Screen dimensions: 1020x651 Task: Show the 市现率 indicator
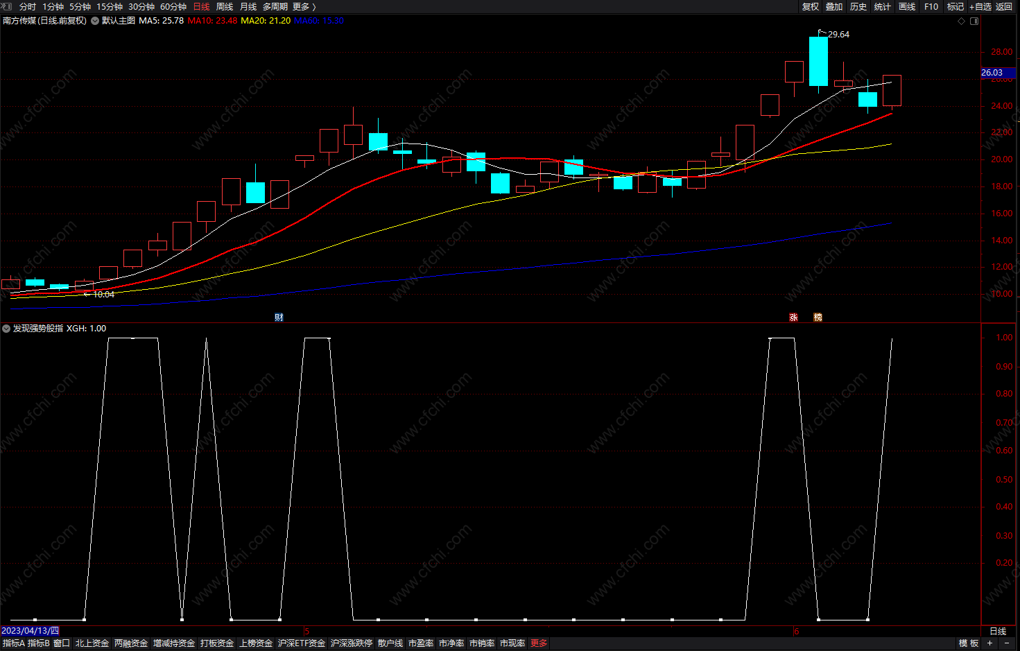click(x=512, y=643)
